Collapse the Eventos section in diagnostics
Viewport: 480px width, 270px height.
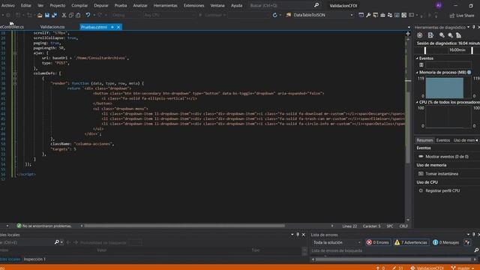[417, 58]
